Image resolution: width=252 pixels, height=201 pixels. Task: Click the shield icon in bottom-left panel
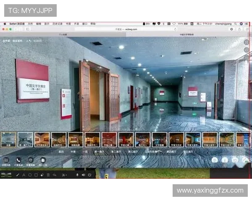point(30,160)
